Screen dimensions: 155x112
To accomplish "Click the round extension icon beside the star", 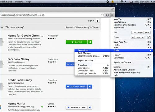I will (x=108, y=15).
